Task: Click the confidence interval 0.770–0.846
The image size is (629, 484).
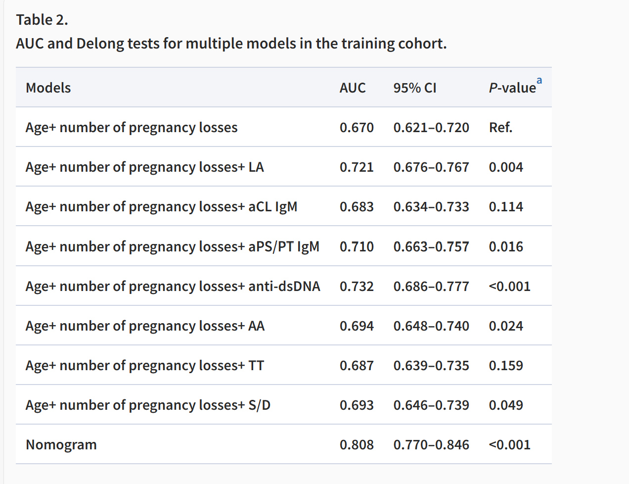Action: pos(431,445)
